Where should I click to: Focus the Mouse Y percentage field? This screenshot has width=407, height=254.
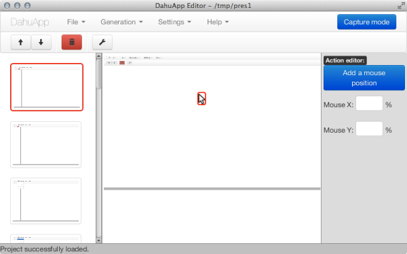(x=369, y=129)
